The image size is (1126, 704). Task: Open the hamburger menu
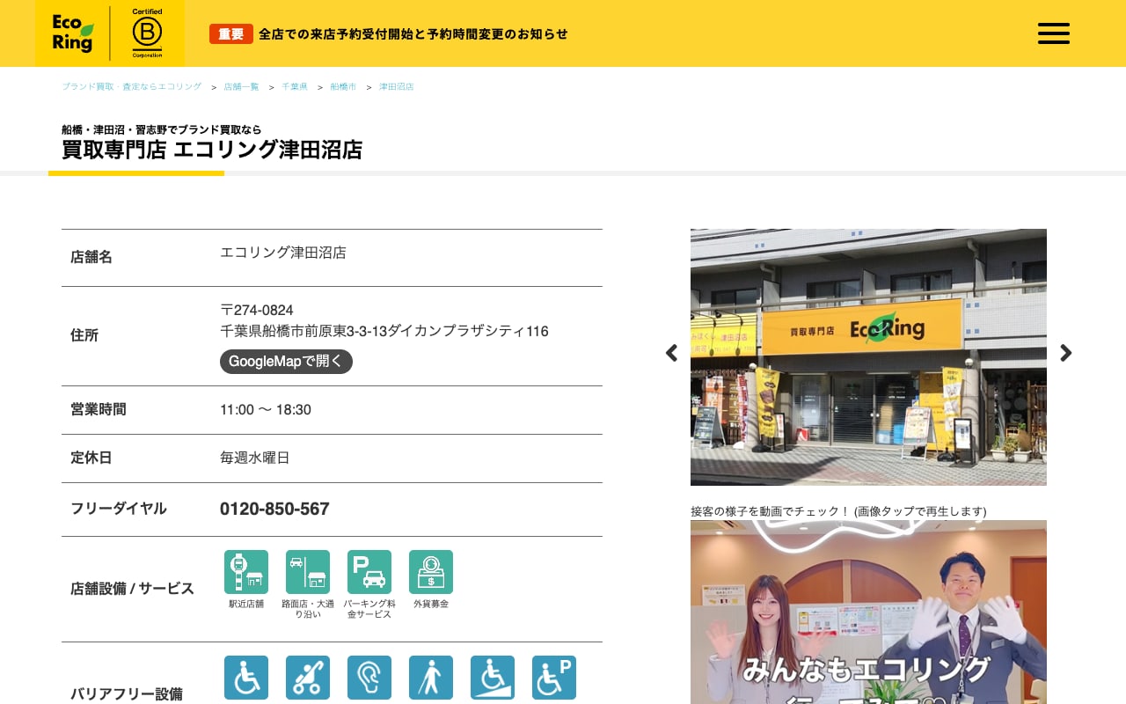pos(1053,33)
